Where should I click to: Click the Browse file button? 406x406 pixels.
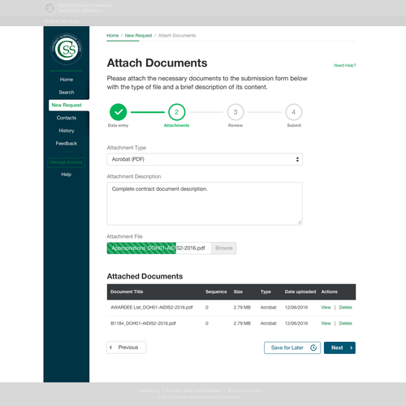point(224,248)
